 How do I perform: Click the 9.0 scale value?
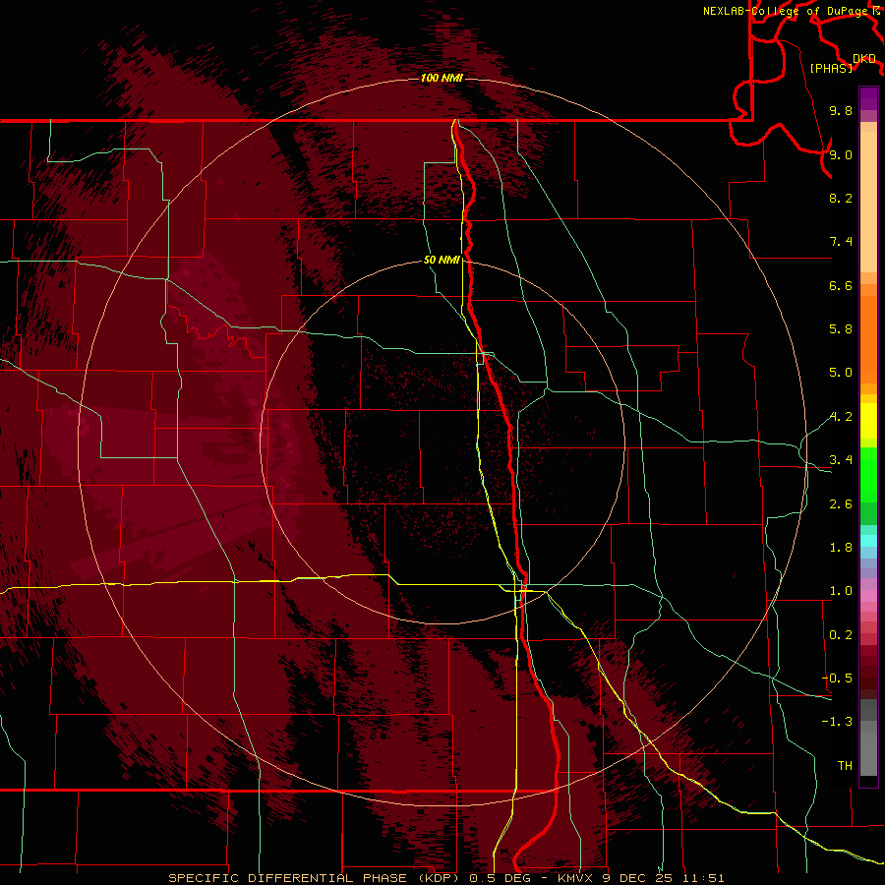841,154
